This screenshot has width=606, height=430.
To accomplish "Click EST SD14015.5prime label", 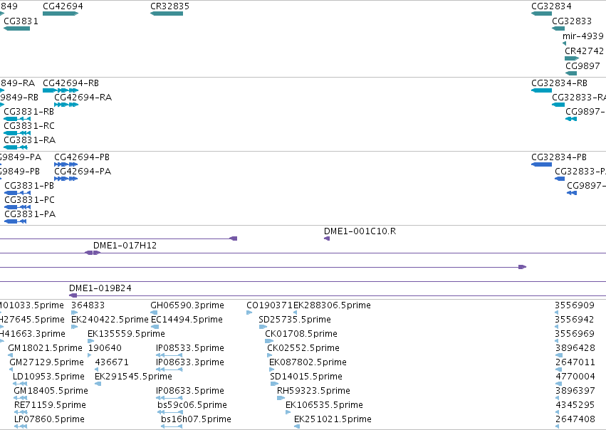I will (306, 377).
